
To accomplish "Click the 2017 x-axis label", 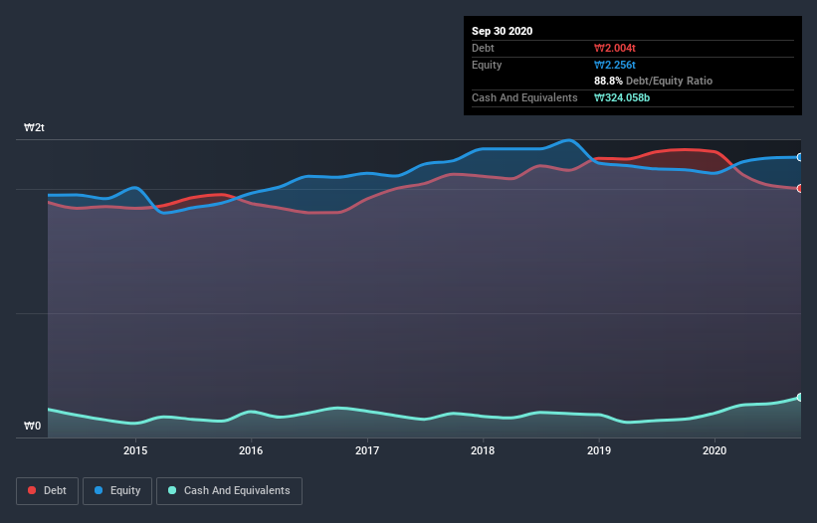I will tap(367, 450).
